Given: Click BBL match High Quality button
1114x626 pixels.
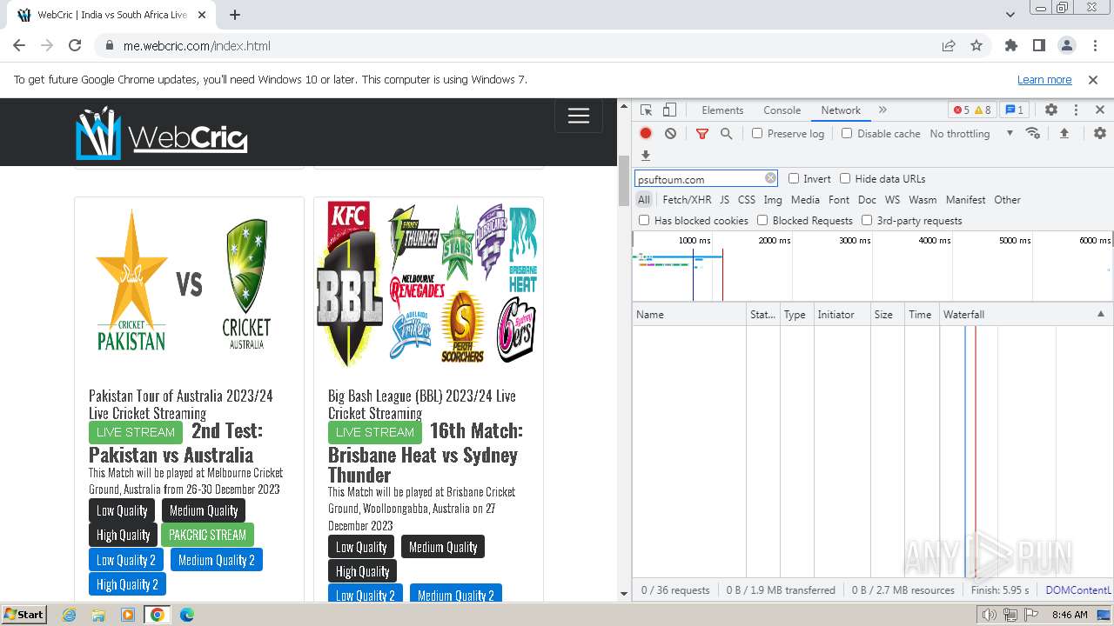Looking at the screenshot, I should pyautogui.click(x=363, y=571).
